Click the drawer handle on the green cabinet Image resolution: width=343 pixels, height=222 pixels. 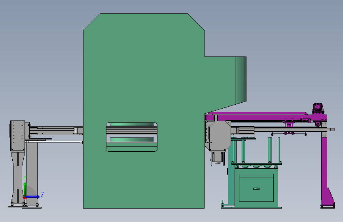(256, 188)
